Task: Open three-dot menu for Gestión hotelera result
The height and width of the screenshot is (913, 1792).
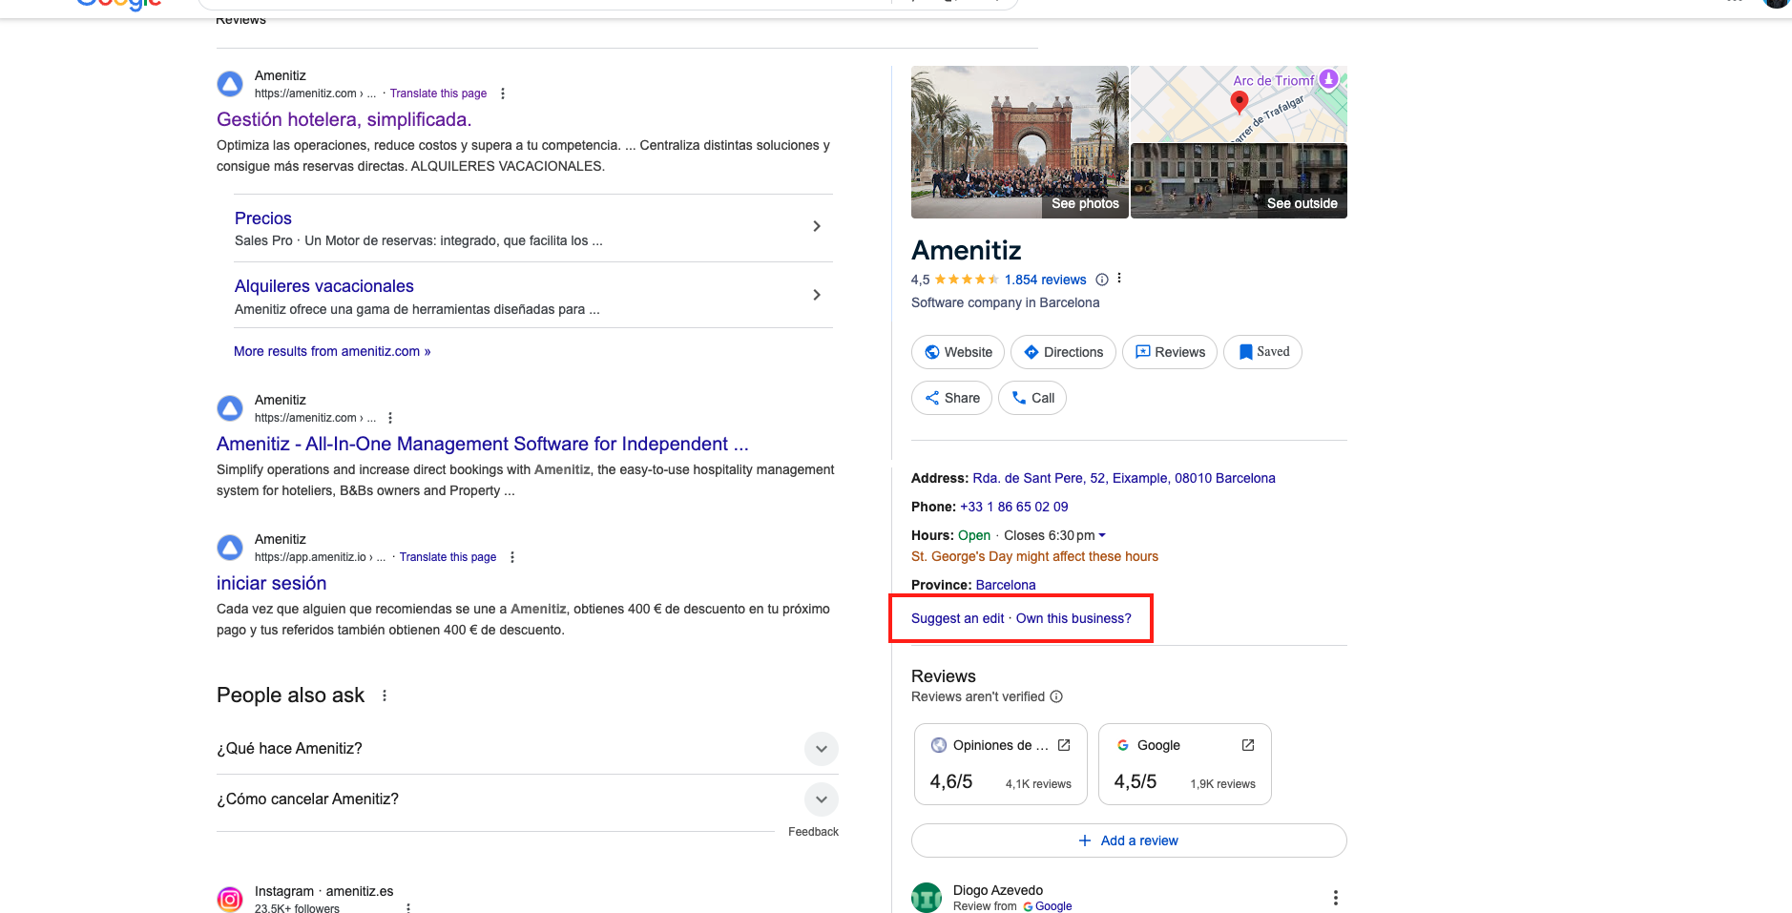Action: pyautogui.click(x=503, y=93)
